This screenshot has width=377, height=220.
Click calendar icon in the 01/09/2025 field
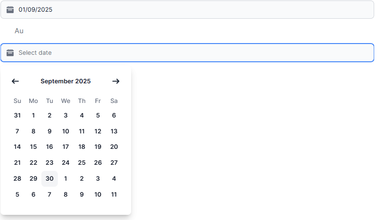(10, 10)
